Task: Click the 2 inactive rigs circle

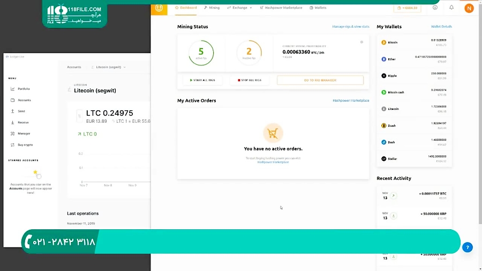Action: 249,53
